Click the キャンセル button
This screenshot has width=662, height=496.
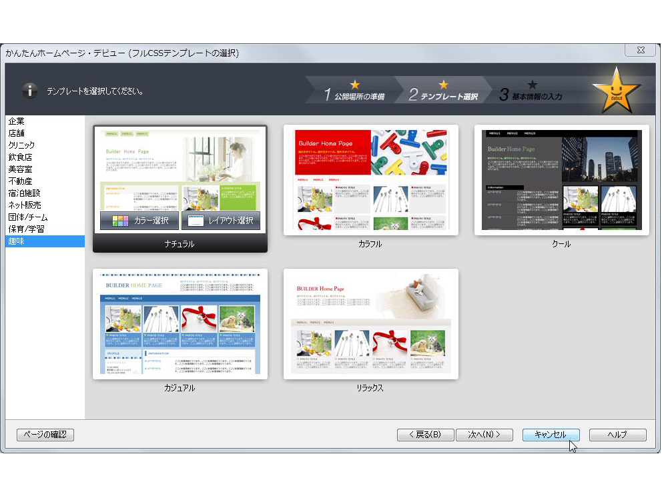[551, 435]
